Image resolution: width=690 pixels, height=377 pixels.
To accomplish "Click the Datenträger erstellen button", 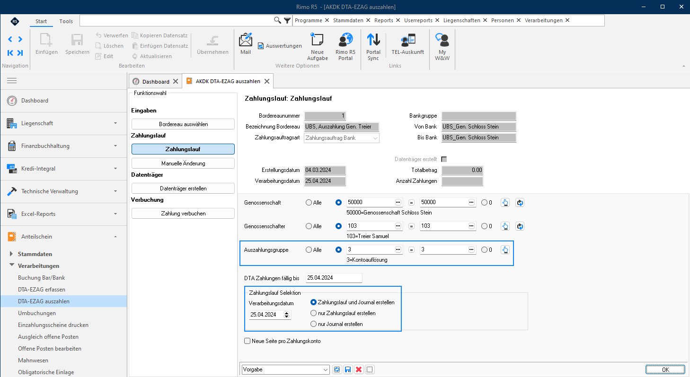I will click(183, 188).
